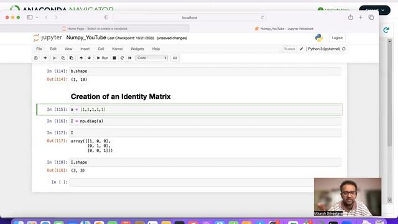Image resolution: width=398 pixels, height=224 pixels.
Task: Click the array output of cell 117
Action: click(91, 146)
